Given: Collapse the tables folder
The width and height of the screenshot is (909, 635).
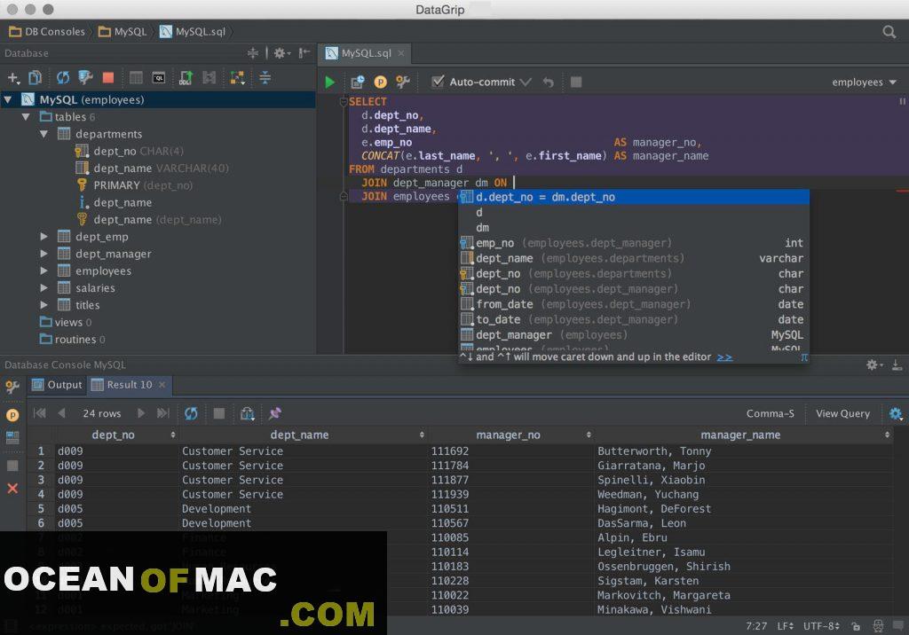Looking at the screenshot, I should [x=26, y=117].
